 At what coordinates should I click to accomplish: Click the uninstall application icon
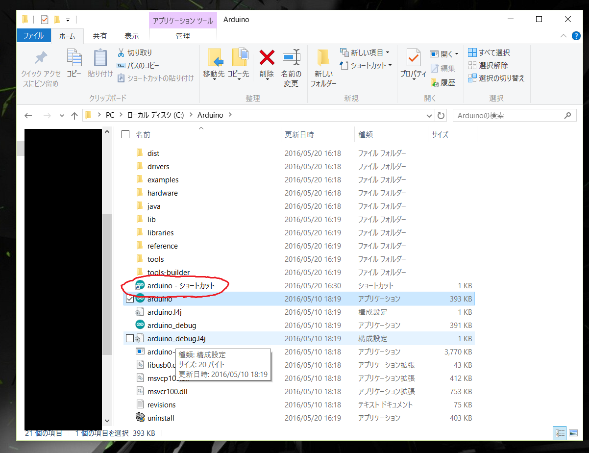tap(140, 418)
